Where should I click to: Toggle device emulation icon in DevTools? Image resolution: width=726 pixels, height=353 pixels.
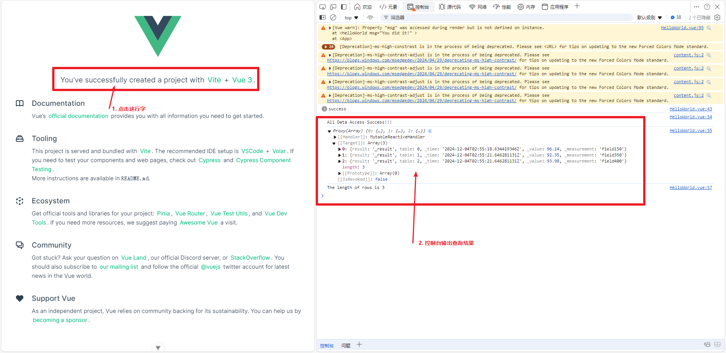(333, 7)
